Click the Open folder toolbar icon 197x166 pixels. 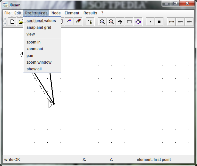point(20,22)
